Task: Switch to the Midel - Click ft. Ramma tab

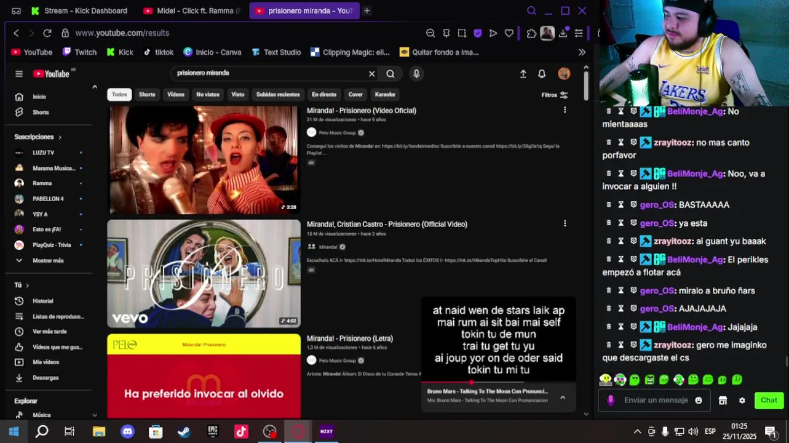Action: 192,10
